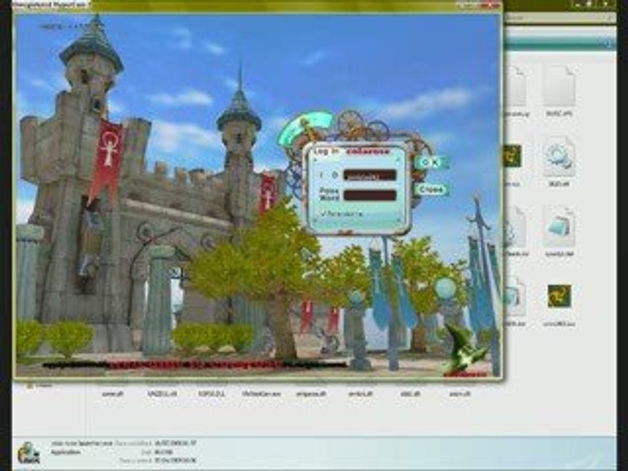628x471 pixels.
Task: Click the application icon in Explorer's details pane
Action: [29, 453]
